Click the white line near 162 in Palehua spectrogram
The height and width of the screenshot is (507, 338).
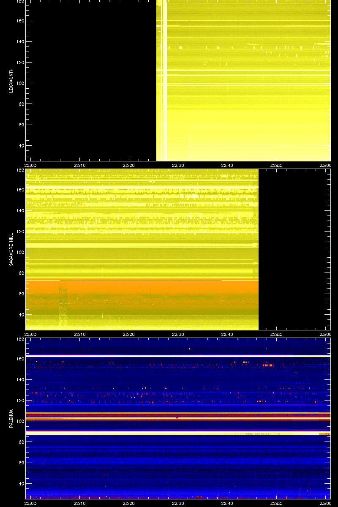click(178, 356)
